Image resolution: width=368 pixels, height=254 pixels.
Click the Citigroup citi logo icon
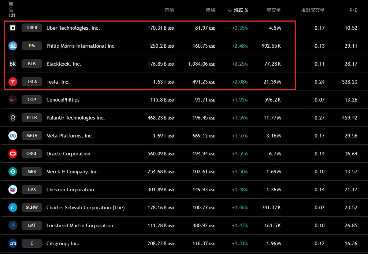pos(13,243)
